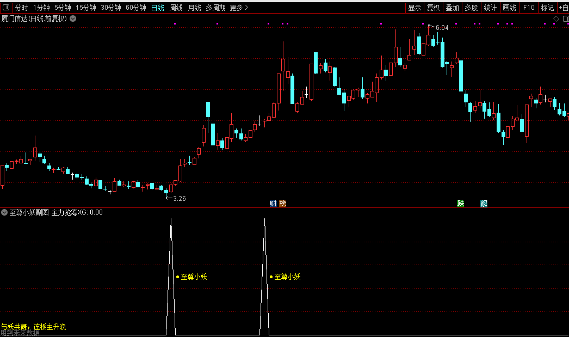This screenshot has height=337, width=569.
Task: Click the 标记 mark button
Action: click(x=547, y=8)
